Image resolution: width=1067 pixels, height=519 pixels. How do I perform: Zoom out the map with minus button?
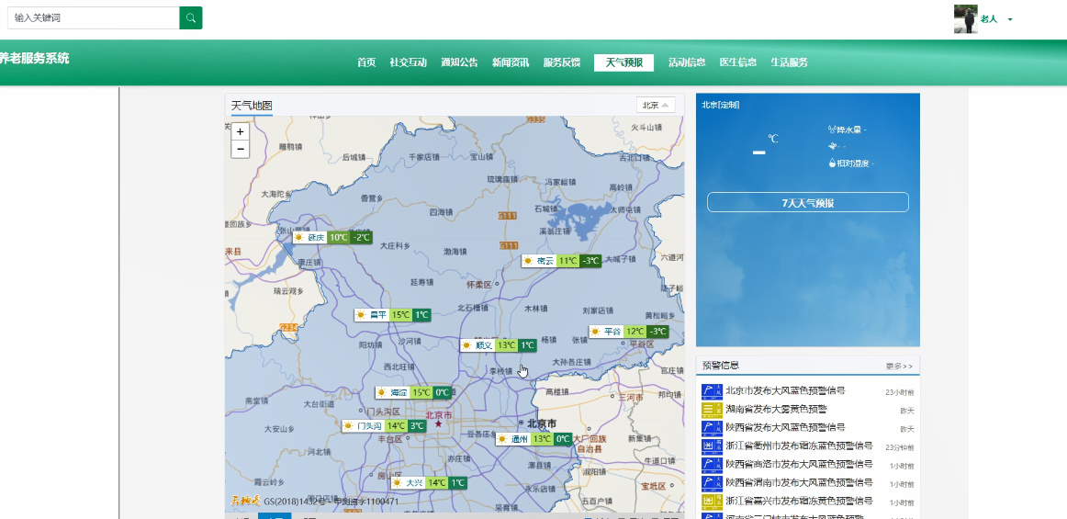click(241, 149)
